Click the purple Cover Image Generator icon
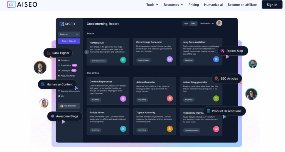 (169, 60)
